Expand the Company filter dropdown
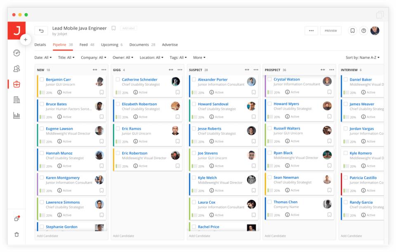Viewport: 396px width, 252px height. coord(93,57)
